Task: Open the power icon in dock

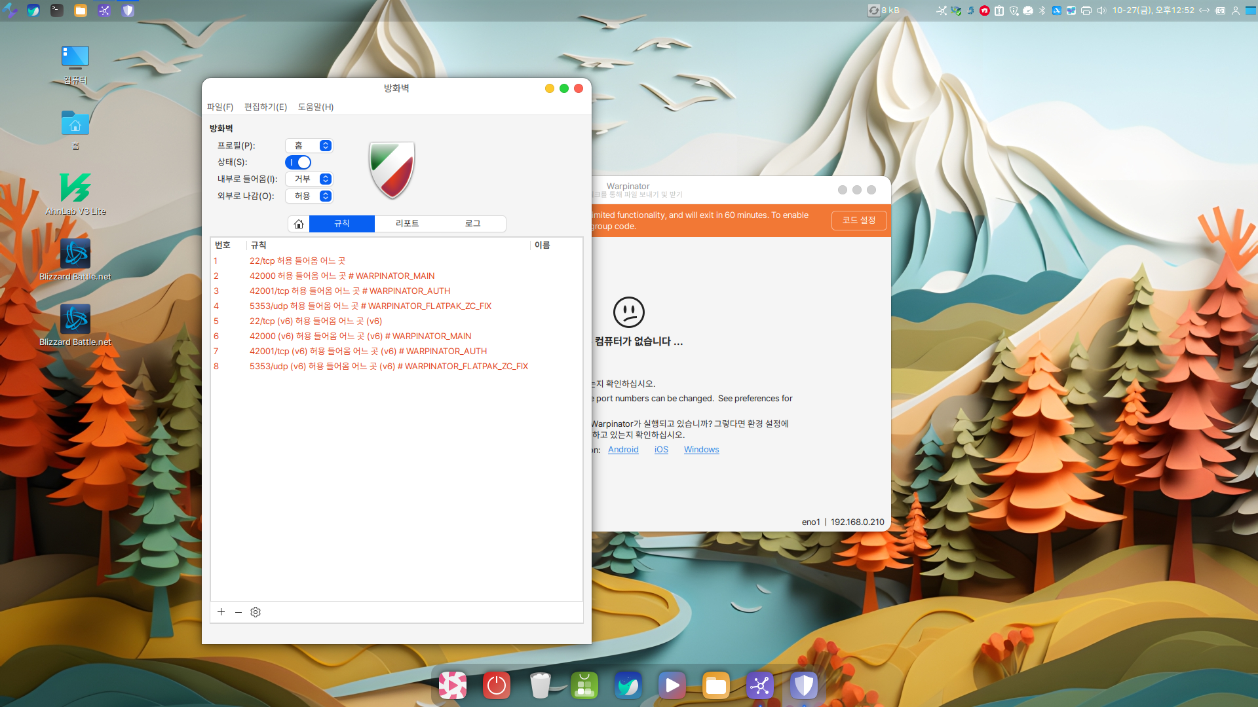Action: pos(497,685)
